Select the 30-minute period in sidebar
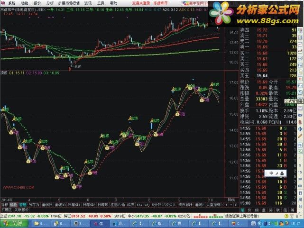 pos(300,179)
